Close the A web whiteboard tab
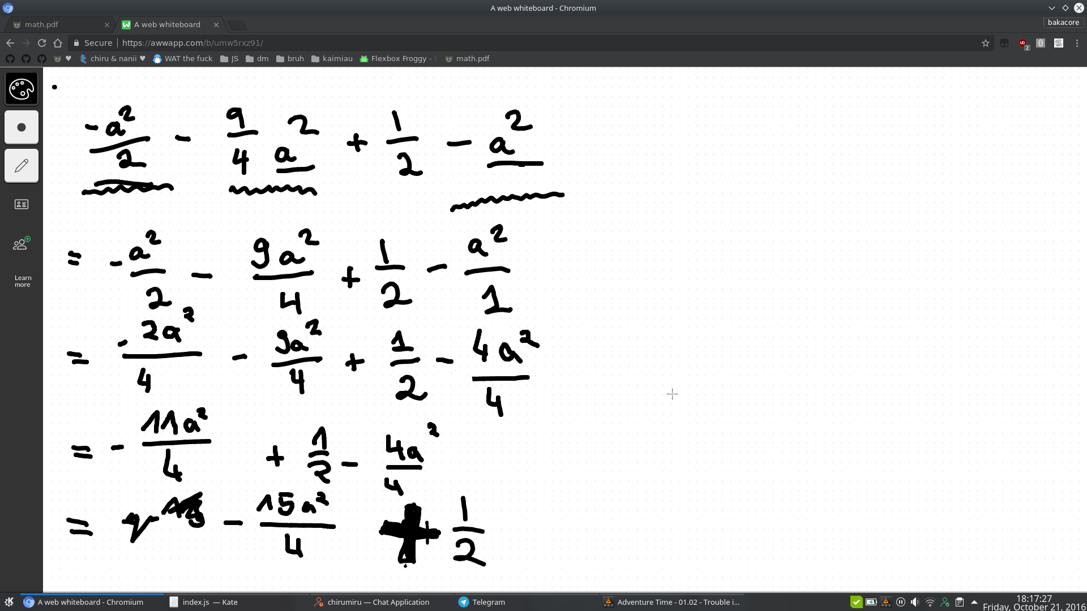Viewport: 1087px width, 611px height. 216,25
